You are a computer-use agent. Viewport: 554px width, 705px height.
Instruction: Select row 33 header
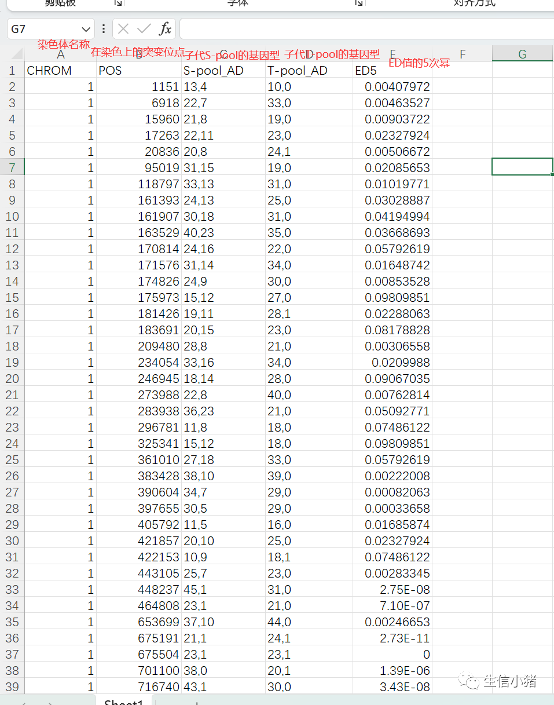click(x=12, y=590)
